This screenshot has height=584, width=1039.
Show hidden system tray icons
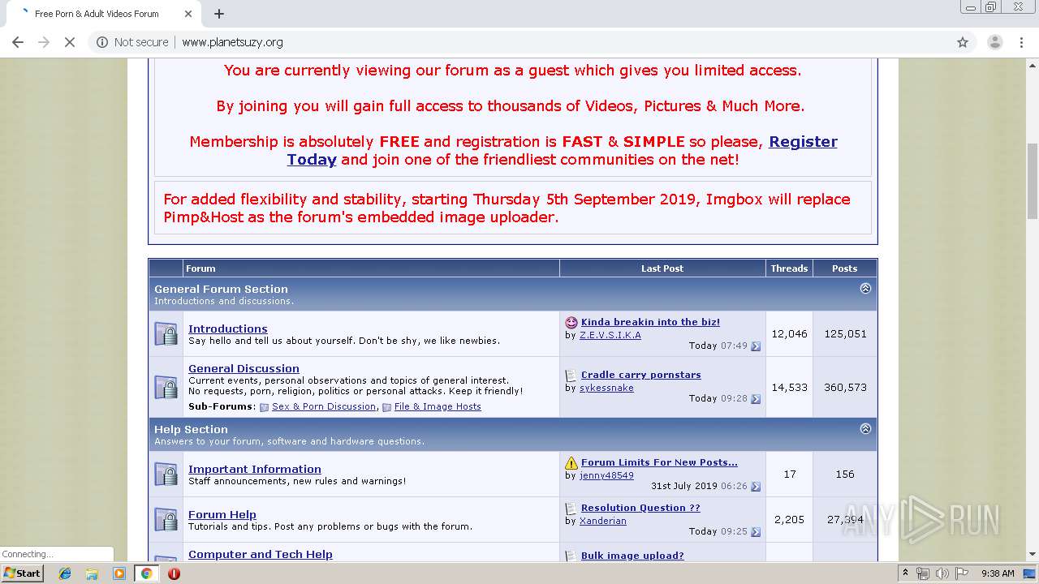(x=905, y=573)
